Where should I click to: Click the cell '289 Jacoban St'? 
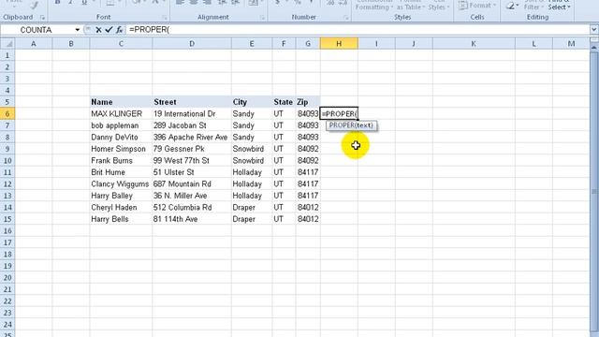pos(192,125)
